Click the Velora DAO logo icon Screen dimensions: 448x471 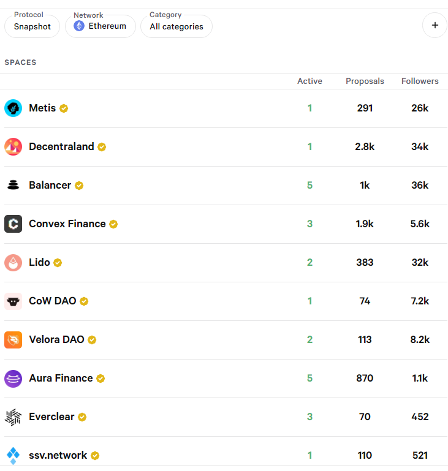point(13,340)
